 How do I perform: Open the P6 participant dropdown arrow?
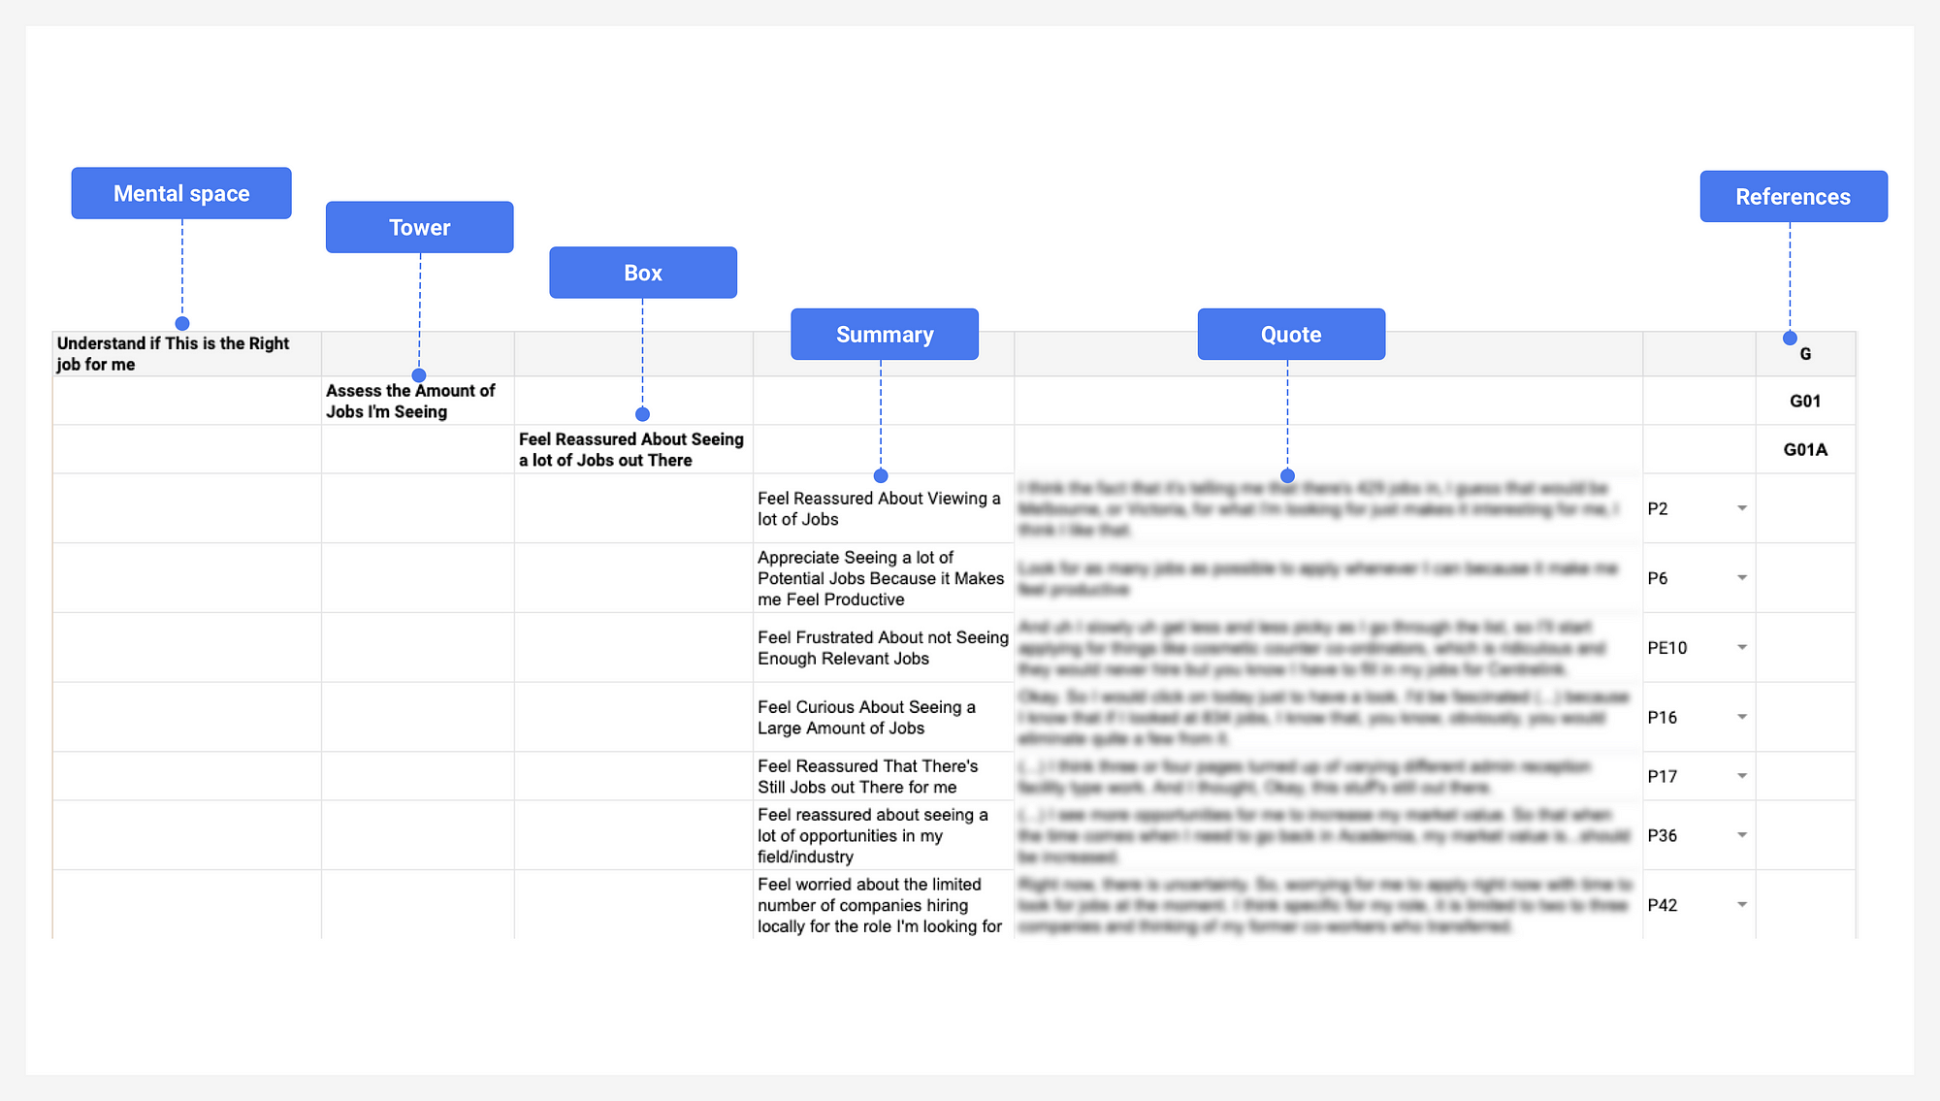pos(1742,578)
